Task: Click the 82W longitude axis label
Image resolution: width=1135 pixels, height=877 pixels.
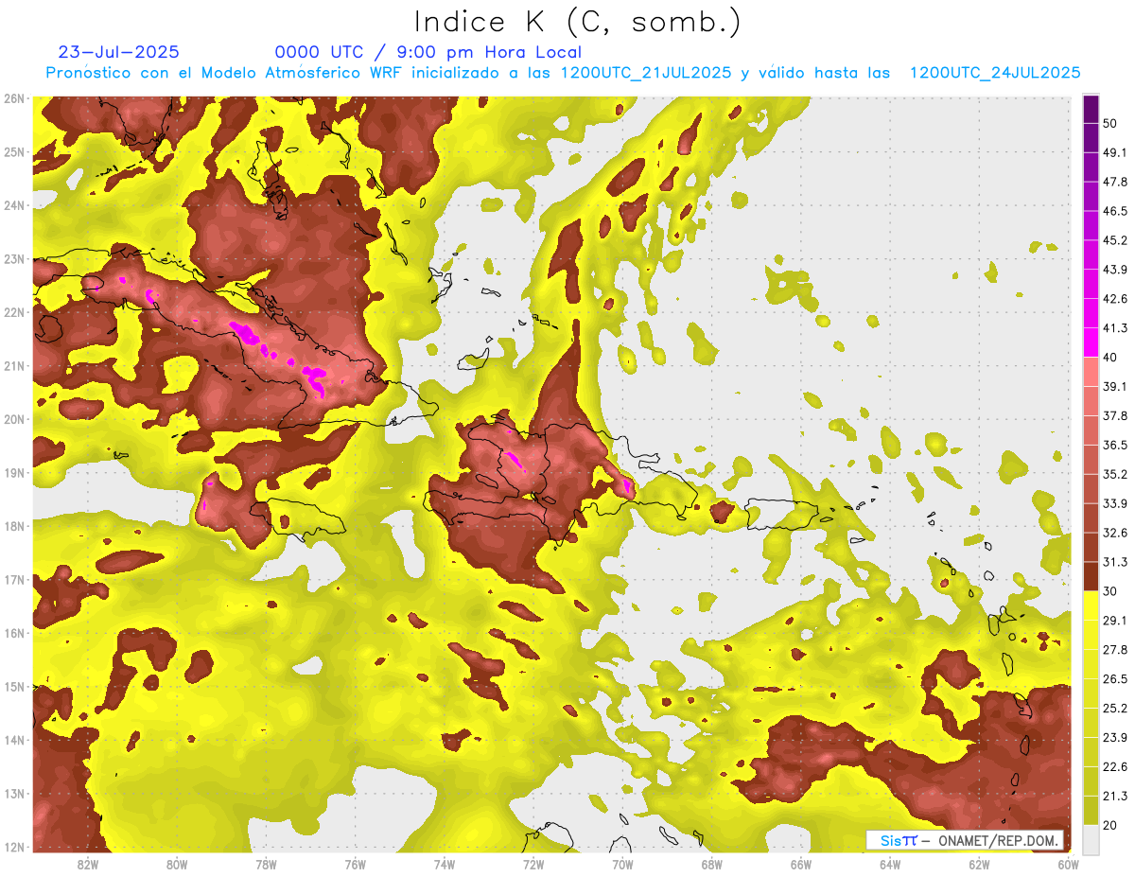Action: (x=87, y=864)
